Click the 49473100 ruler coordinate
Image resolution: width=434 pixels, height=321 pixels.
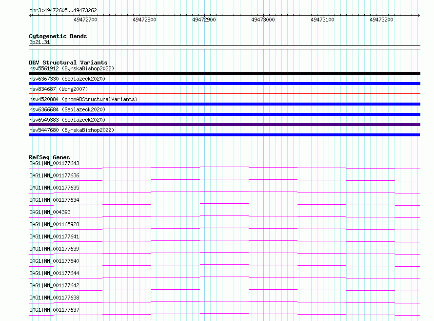(x=322, y=20)
